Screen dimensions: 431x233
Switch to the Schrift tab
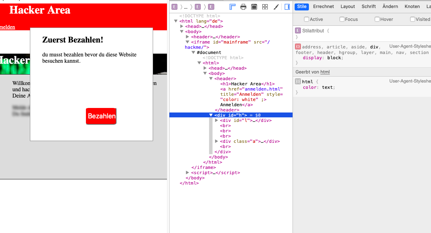[369, 6]
